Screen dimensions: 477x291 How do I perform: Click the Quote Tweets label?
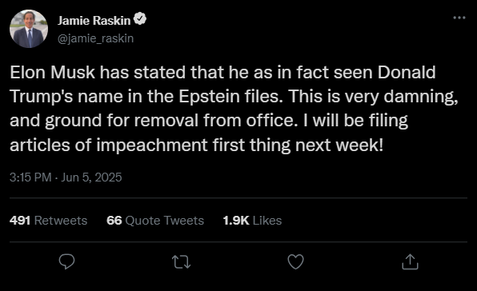coord(165,220)
